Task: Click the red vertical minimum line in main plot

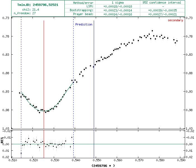Action: 44,70
